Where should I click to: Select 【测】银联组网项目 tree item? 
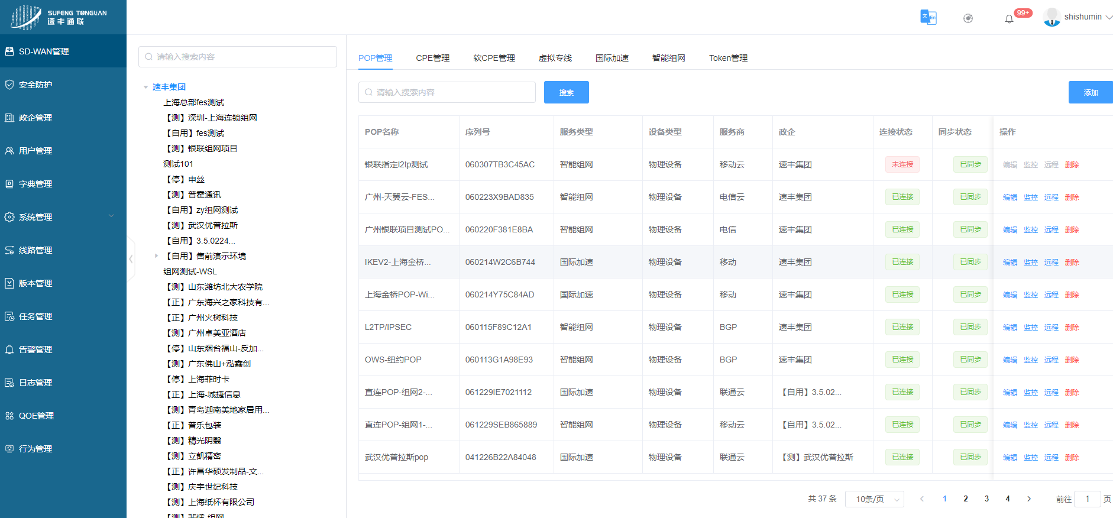pyautogui.click(x=200, y=148)
